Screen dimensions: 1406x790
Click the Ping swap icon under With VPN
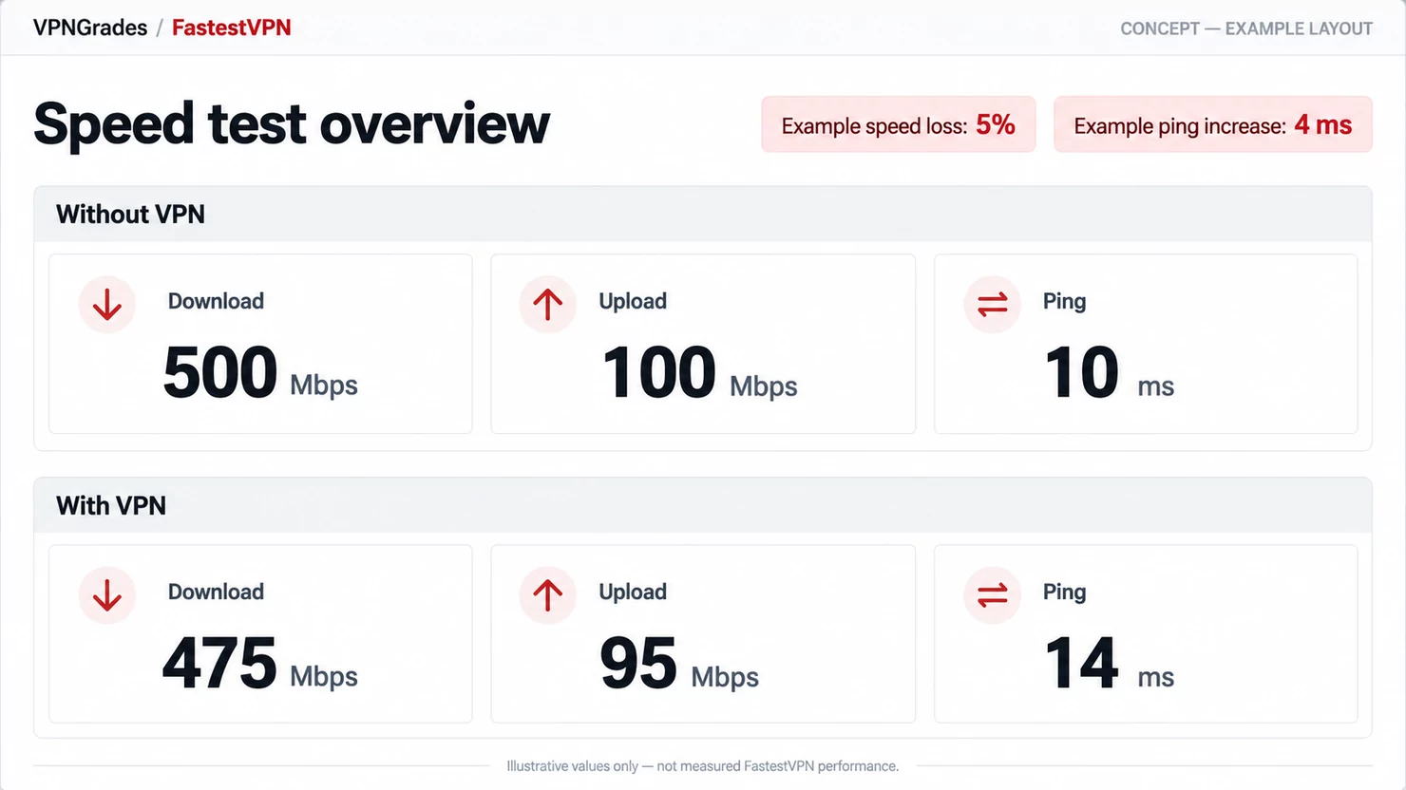point(993,595)
